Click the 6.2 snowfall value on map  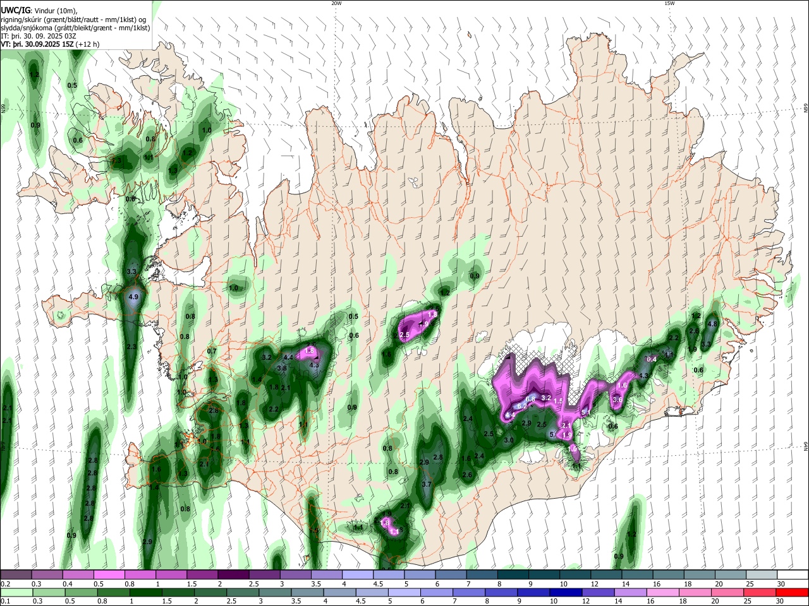pyautogui.click(x=522, y=406)
